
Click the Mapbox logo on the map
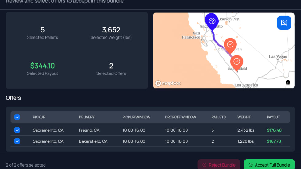pos(168,83)
